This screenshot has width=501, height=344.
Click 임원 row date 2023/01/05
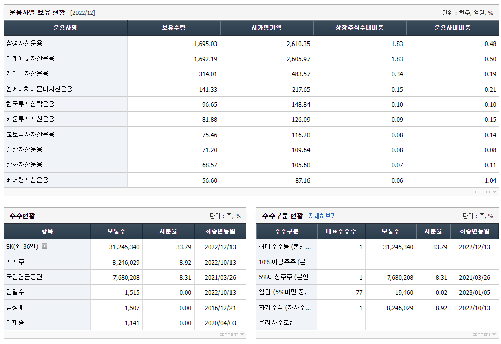[x=475, y=292]
